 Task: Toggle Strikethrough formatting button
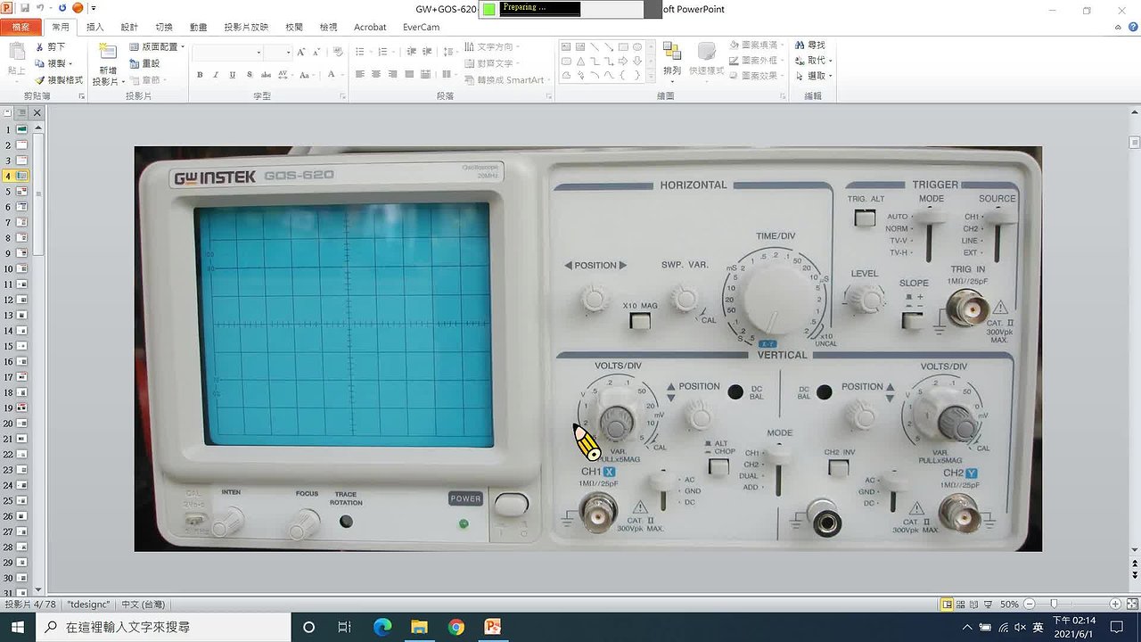coord(267,75)
